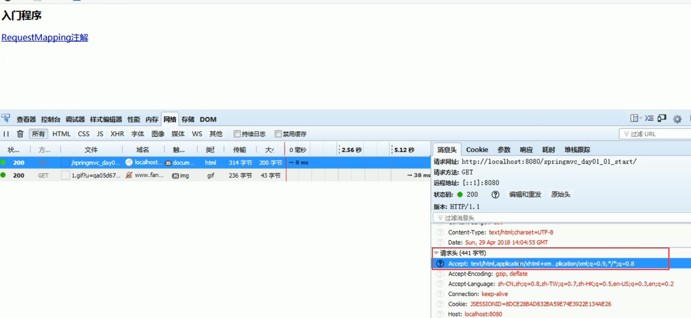
Task: Open the 耗时 timings detail tab
Action: (548, 150)
